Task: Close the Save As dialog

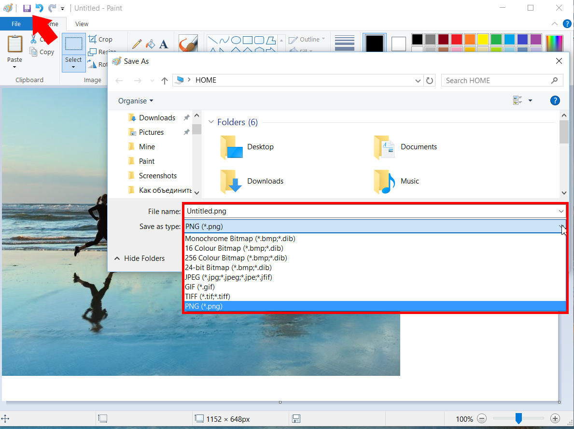Action: [559, 61]
